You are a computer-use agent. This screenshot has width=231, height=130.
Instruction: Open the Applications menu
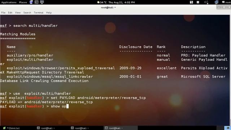[x=9, y=3]
